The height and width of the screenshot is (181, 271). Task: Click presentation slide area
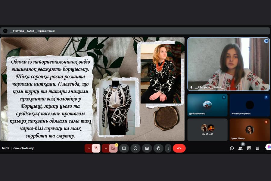click(x=92, y=89)
